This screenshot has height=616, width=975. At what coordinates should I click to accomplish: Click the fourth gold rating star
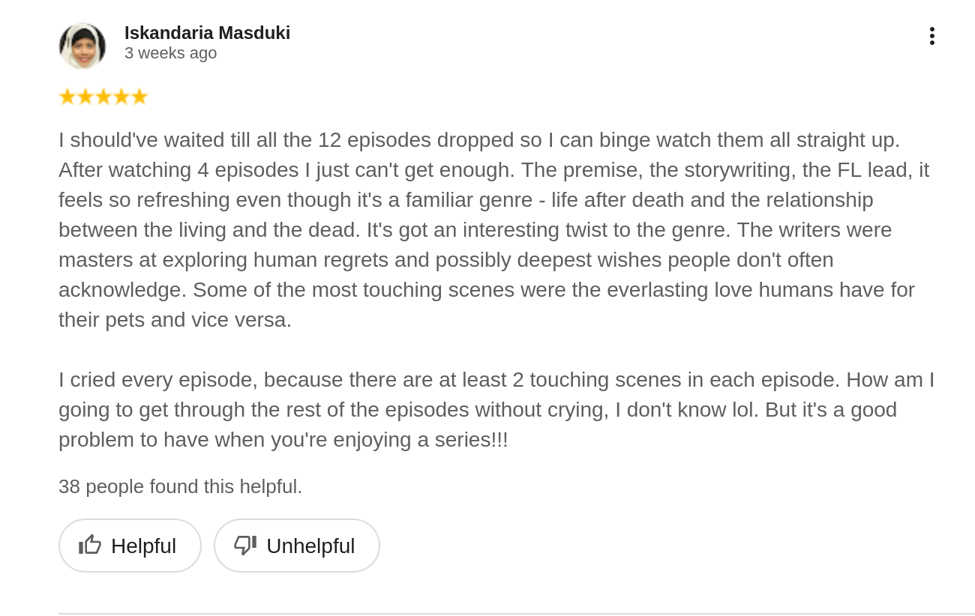coord(121,97)
